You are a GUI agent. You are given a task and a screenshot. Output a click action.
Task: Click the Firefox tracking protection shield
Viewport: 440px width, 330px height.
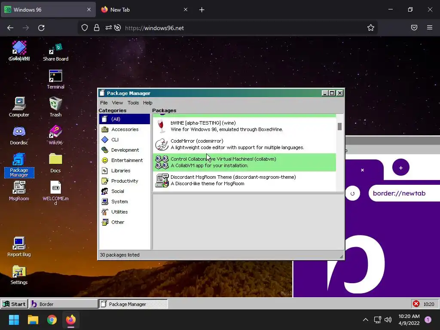85,28
